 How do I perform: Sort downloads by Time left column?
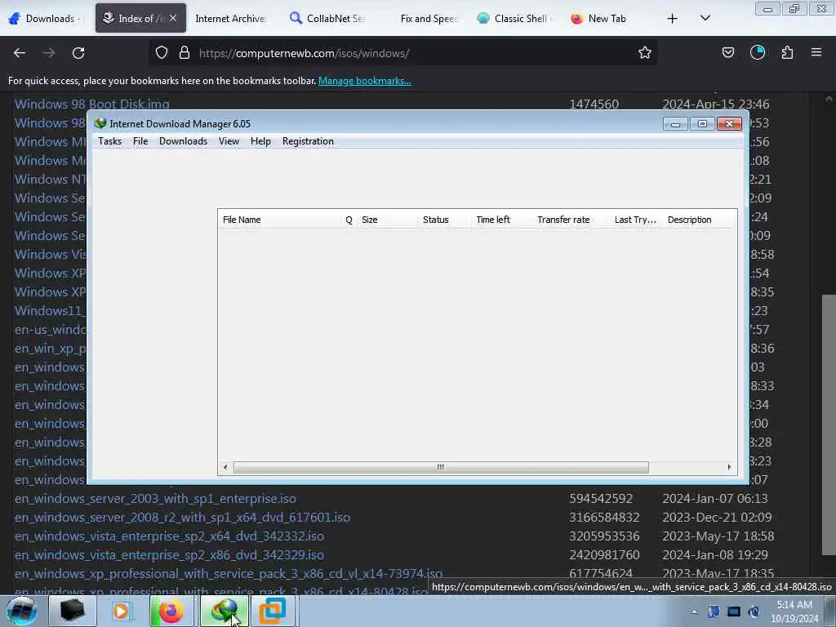click(502, 220)
